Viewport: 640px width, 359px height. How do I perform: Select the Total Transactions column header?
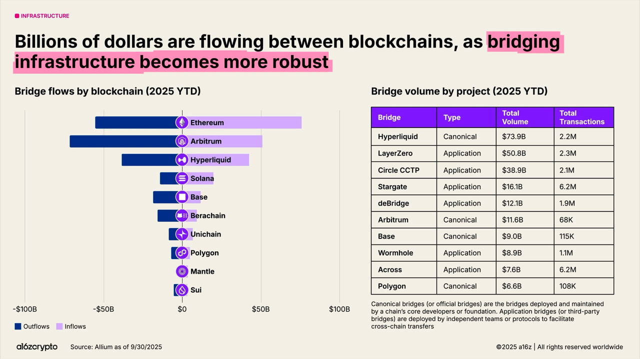583,117
